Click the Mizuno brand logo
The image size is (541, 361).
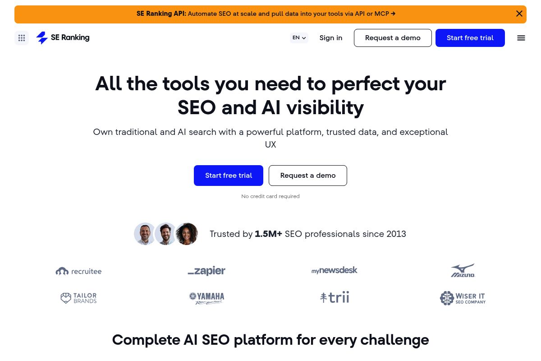click(x=463, y=270)
